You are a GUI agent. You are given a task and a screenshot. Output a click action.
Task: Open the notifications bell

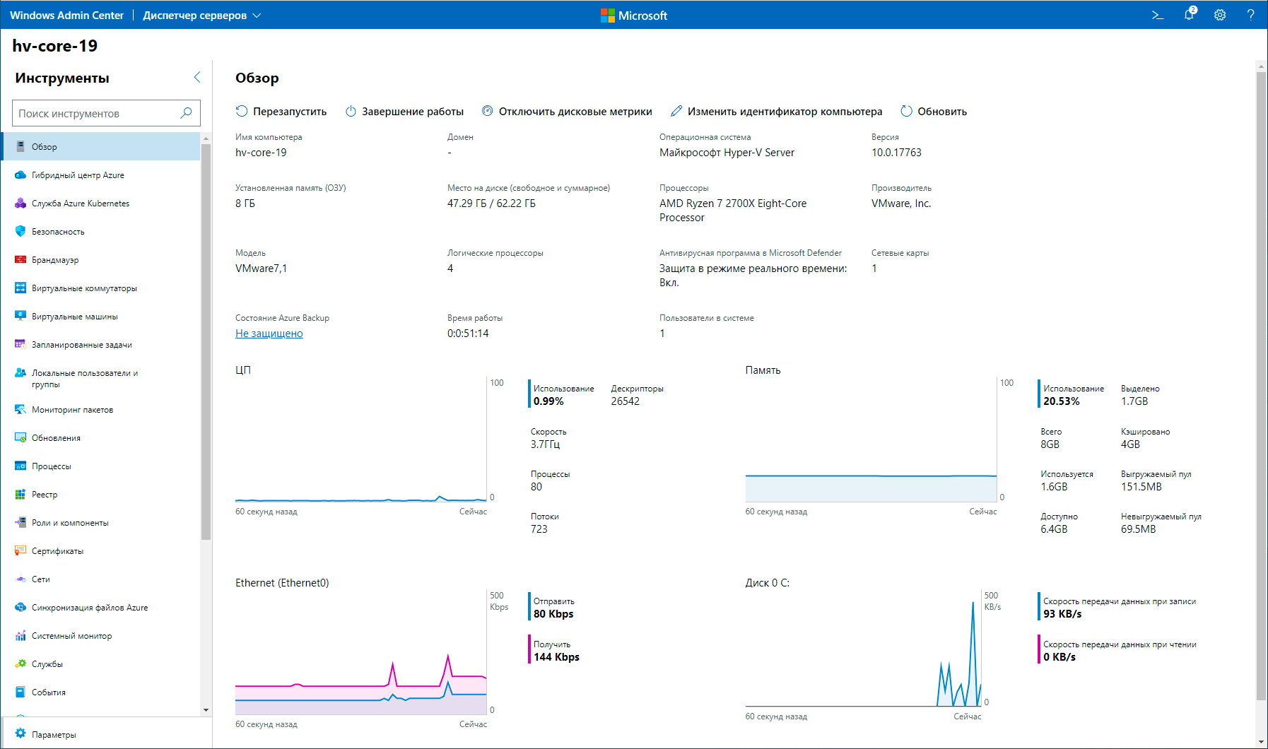coord(1190,15)
